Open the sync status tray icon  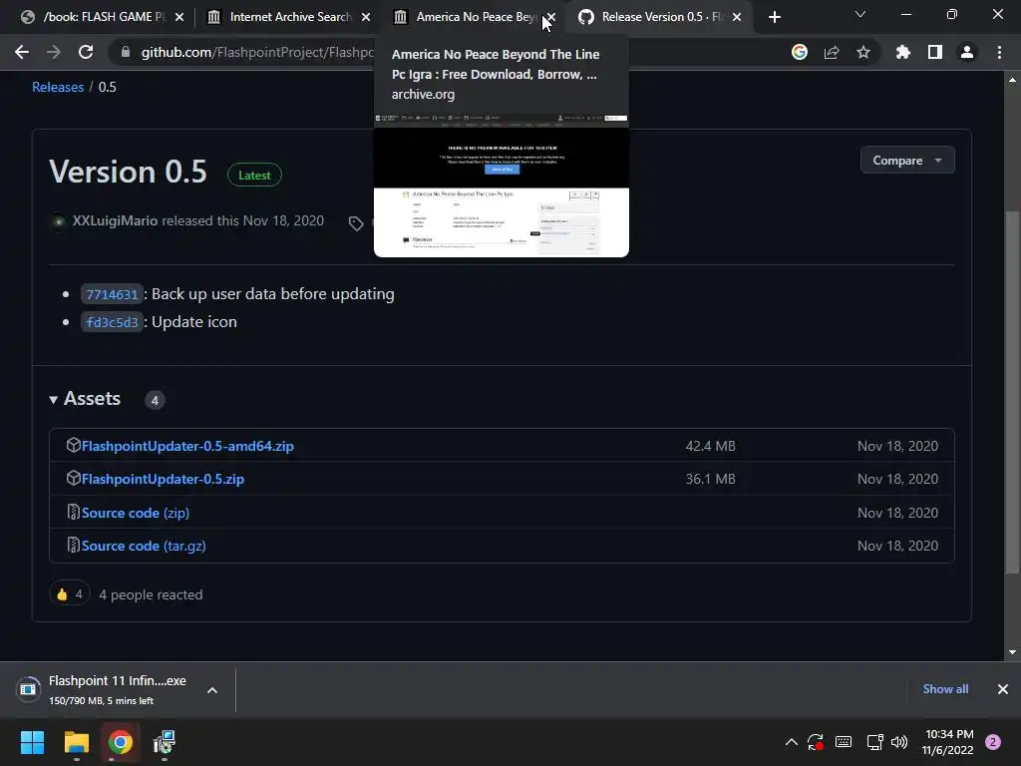coord(816,742)
